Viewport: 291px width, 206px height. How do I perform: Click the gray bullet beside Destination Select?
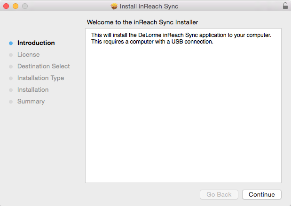11,66
